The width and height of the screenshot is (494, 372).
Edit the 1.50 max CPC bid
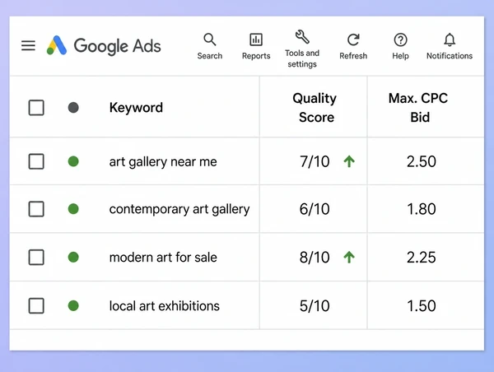pyautogui.click(x=422, y=306)
